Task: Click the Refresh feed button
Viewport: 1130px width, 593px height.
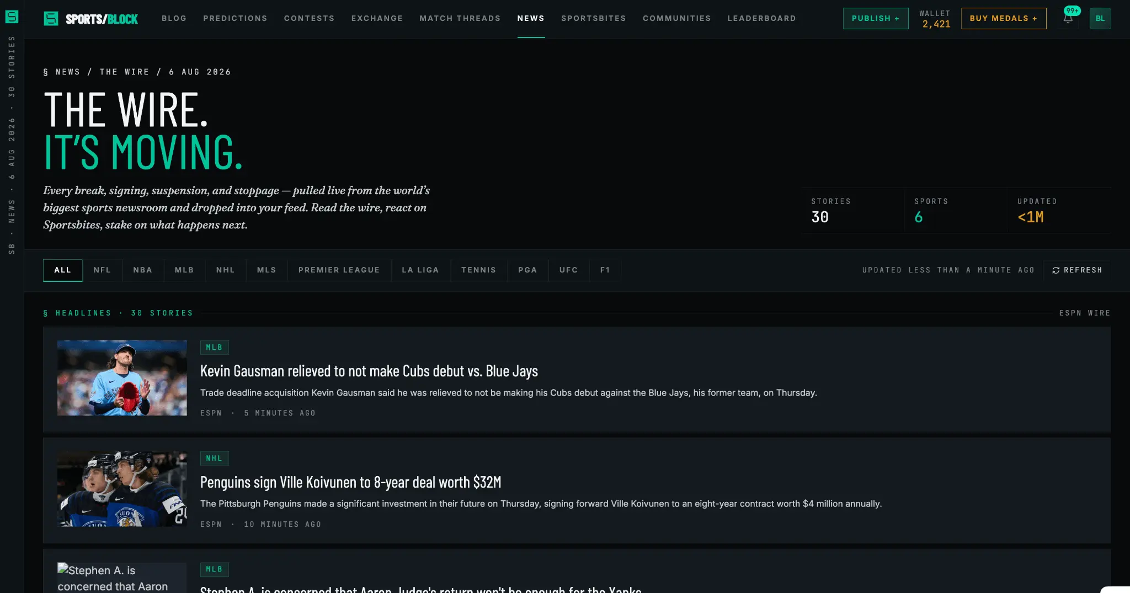Action: tap(1077, 270)
